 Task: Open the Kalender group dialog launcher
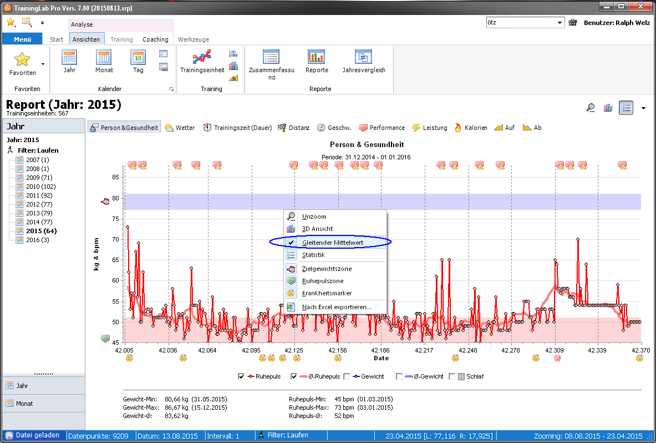[171, 89]
